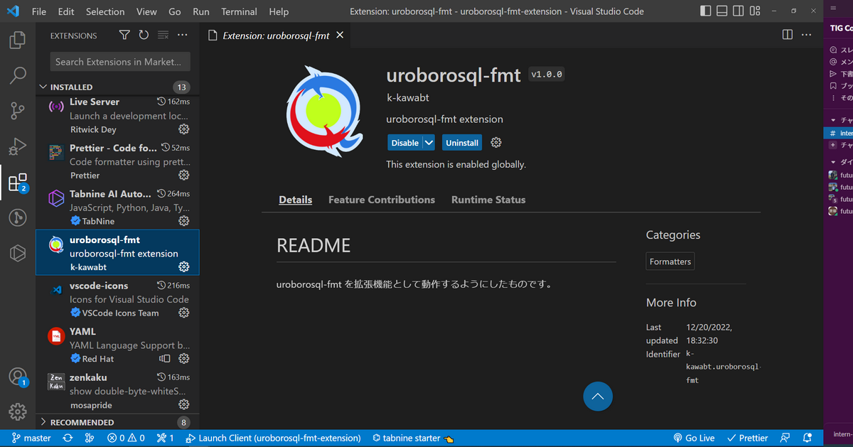Open the Go menu
This screenshot has height=447, width=853.
coord(175,11)
